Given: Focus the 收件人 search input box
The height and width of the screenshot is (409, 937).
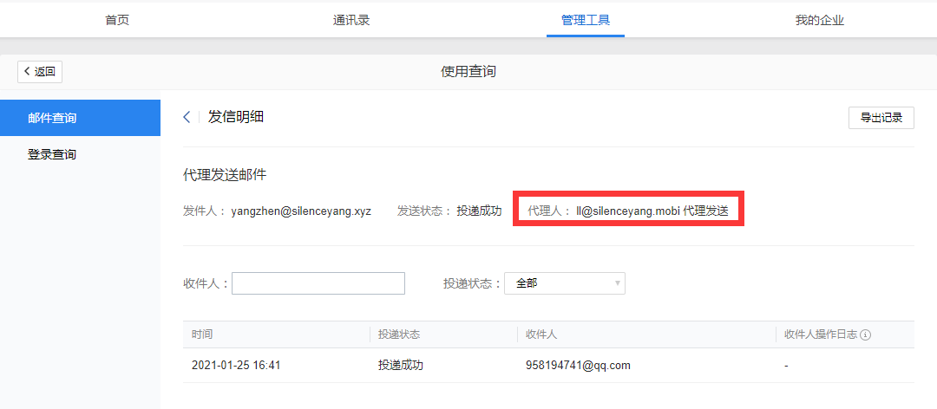Looking at the screenshot, I should [318, 283].
